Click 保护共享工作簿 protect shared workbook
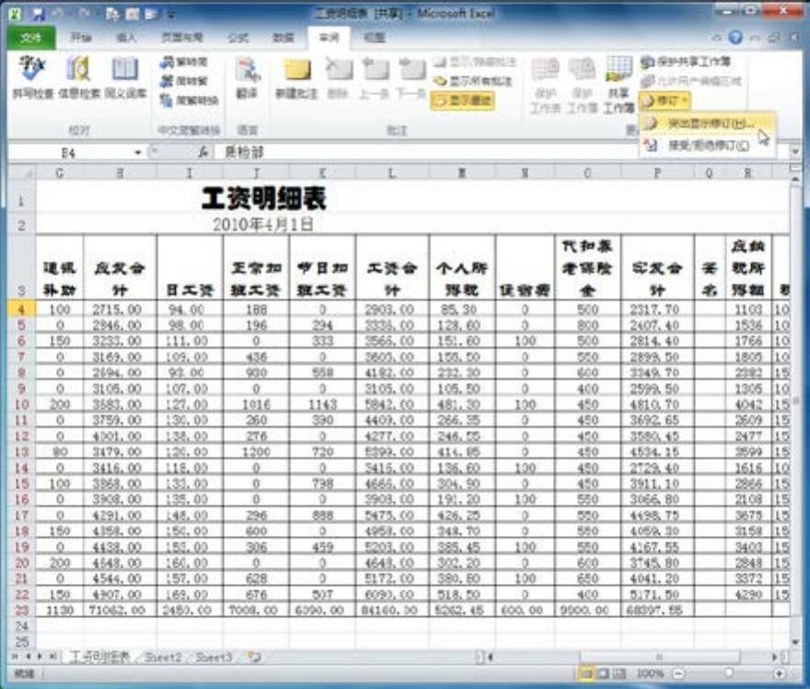Image resolution: width=810 pixels, height=689 pixels. [686, 62]
